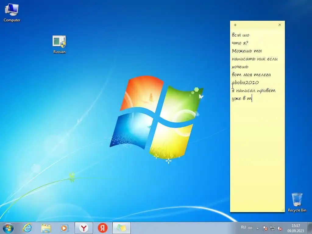Click the note line "что я?"
The image size is (312, 234).
click(240, 43)
